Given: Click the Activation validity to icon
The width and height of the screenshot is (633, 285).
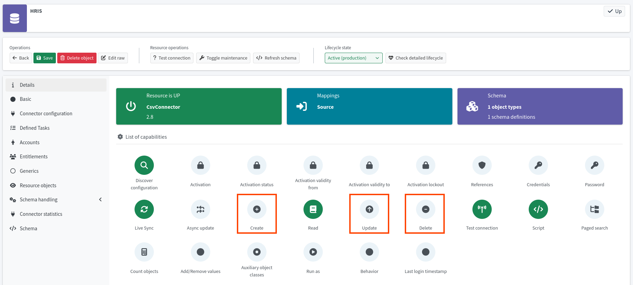Looking at the screenshot, I should [x=369, y=165].
